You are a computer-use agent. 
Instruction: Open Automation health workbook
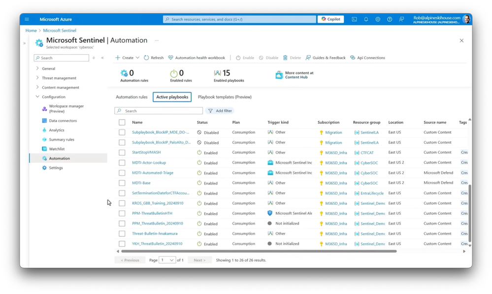(197, 58)
